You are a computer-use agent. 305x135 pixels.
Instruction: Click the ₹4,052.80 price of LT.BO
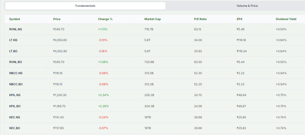[60, 51]
